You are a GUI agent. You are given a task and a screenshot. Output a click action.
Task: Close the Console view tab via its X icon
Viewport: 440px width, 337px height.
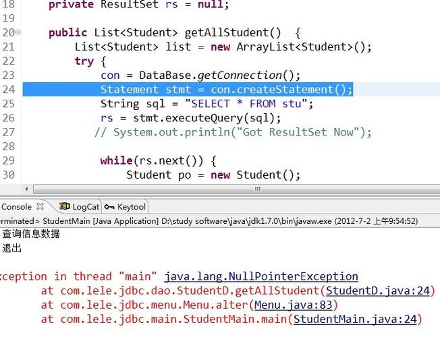(40, 207)
